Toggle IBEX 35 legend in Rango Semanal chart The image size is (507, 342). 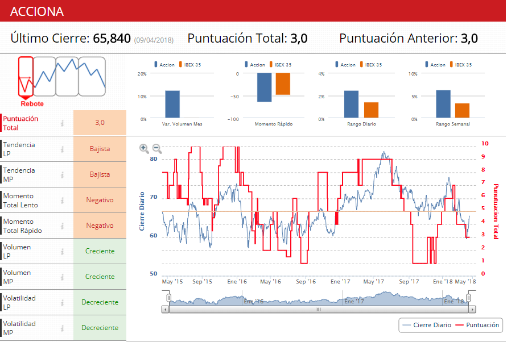click(x=461, y=65)
